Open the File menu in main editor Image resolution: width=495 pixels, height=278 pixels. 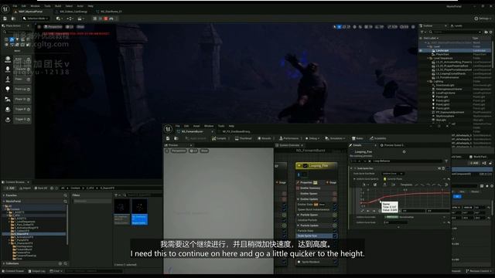(x=15, y=6)
